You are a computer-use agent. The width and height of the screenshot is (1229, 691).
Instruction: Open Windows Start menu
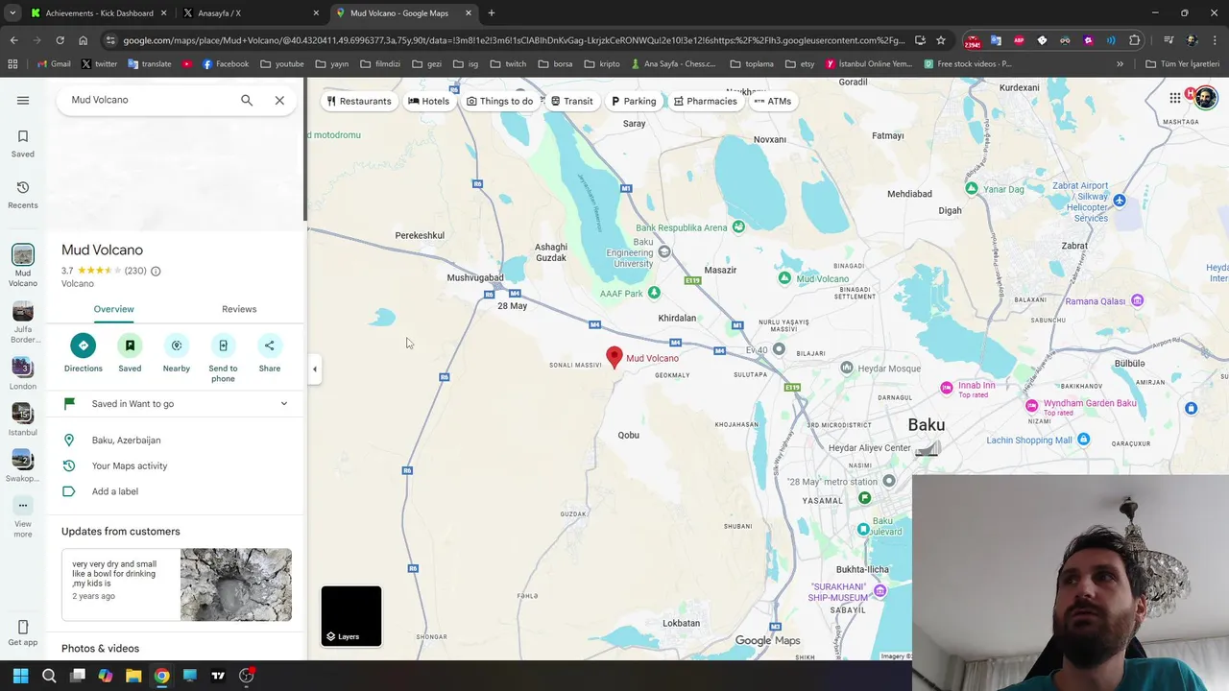tap(20, 676)
